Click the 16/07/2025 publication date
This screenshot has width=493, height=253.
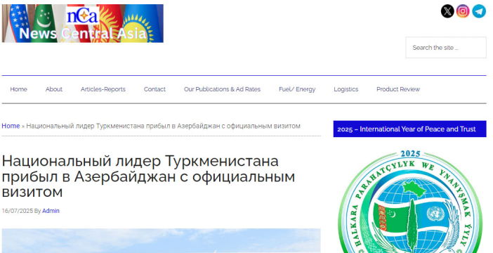[x=18, y=211]
